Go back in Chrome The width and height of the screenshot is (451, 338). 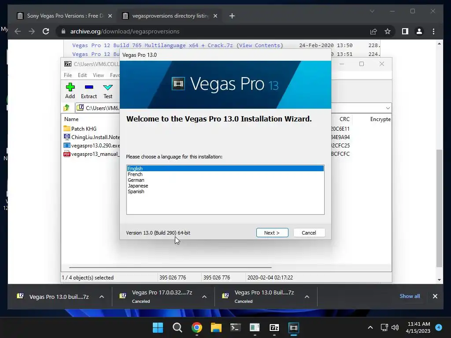coord(18,31)
